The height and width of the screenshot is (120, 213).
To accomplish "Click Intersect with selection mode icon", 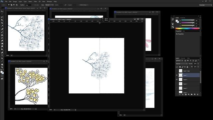I will [x=17, y=5].
